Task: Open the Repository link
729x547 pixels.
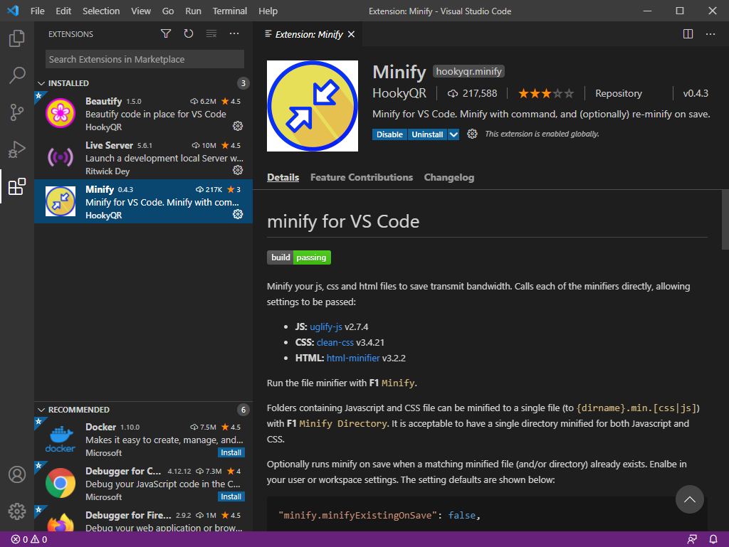Action: [619, 93]
